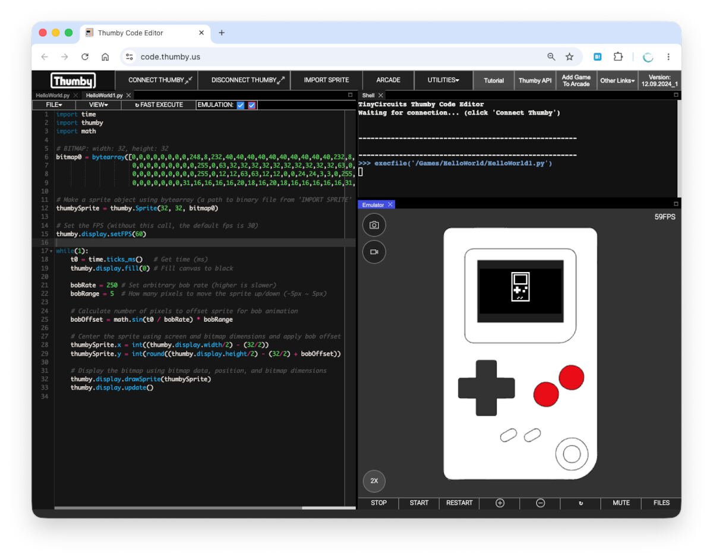Click the 2X scale button
The image size is (713, 560).
pos(374,481)
